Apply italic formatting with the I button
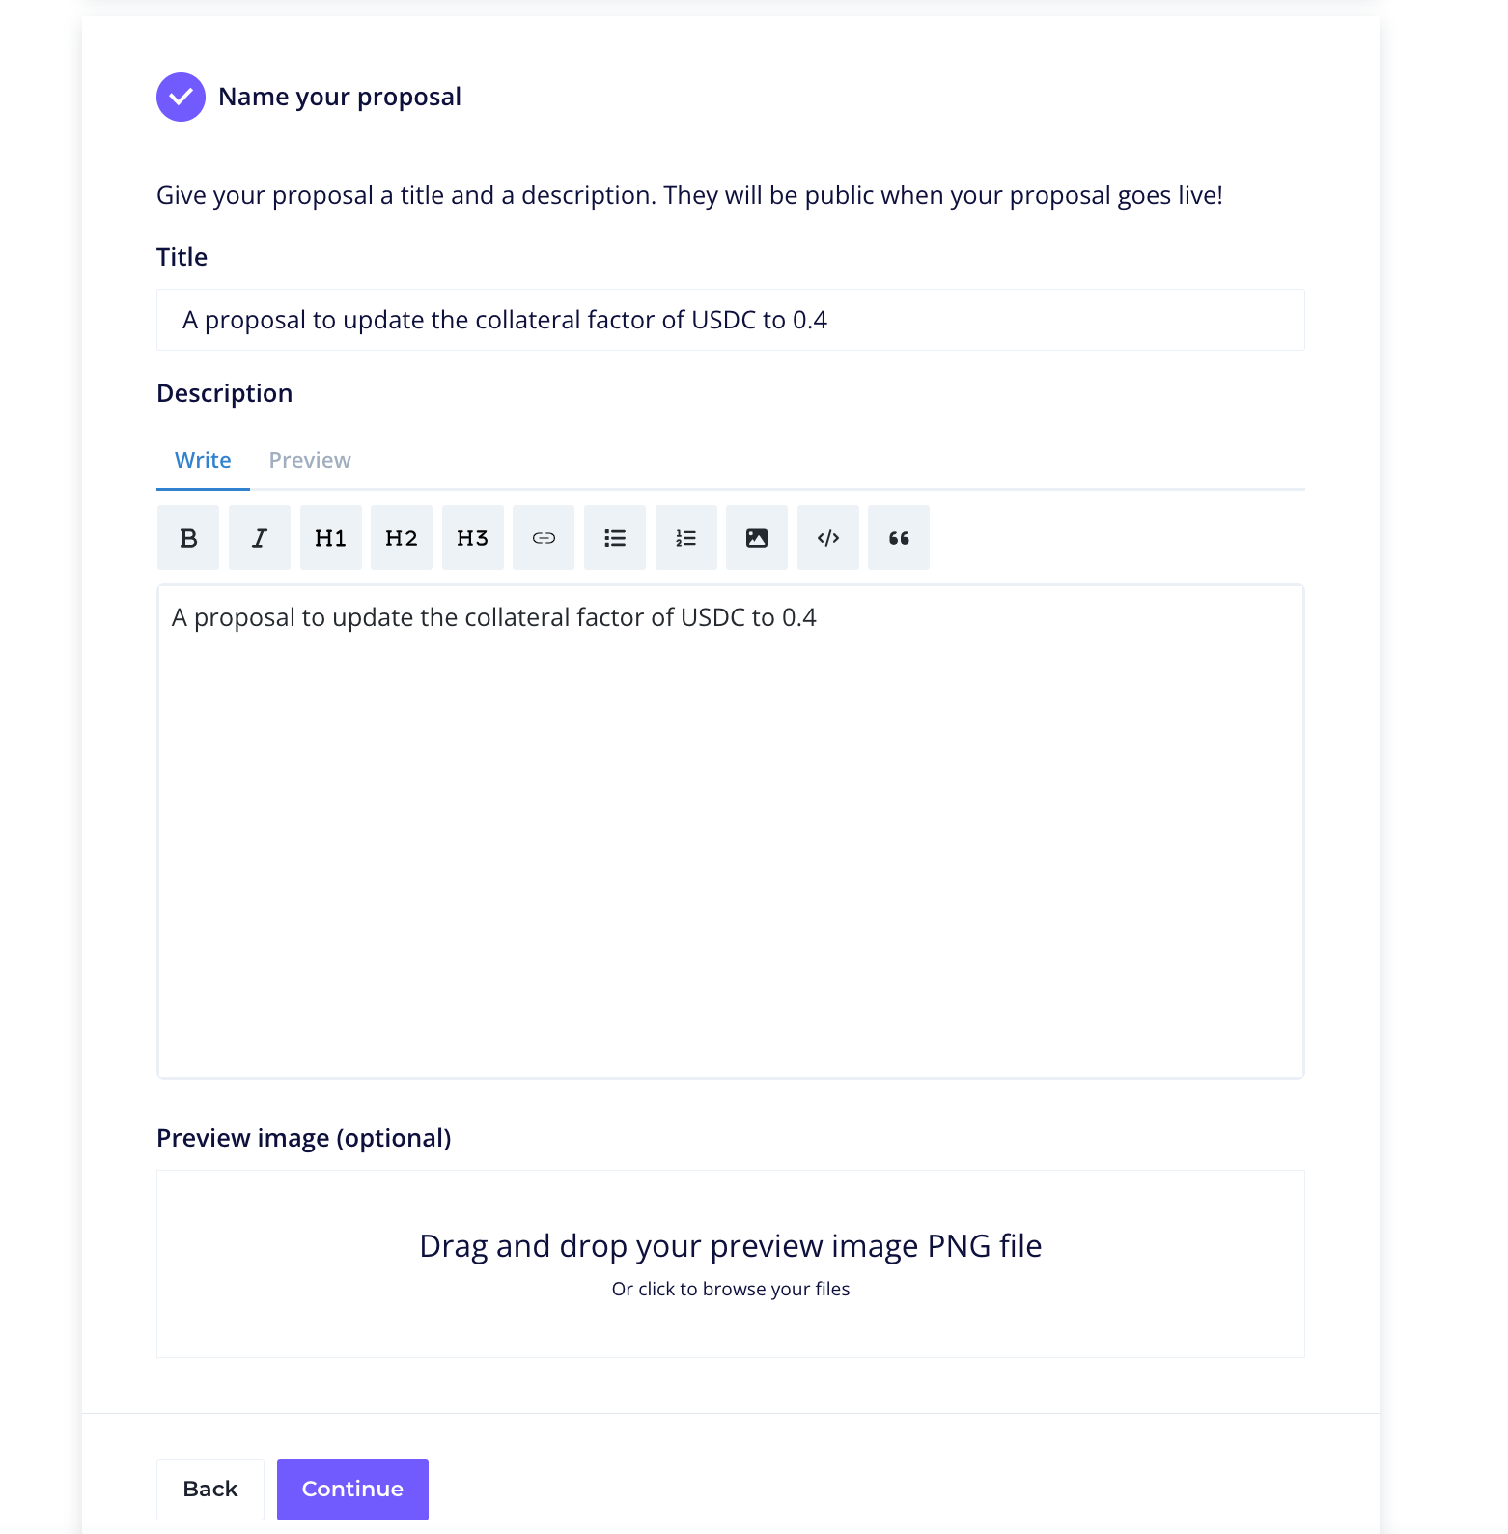The height and width of the screenshot is (1534, 1508). (260, 538)
